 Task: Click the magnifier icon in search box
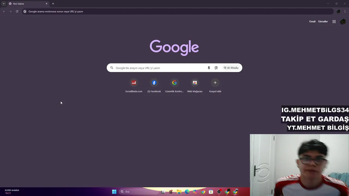tap(112, 68)
